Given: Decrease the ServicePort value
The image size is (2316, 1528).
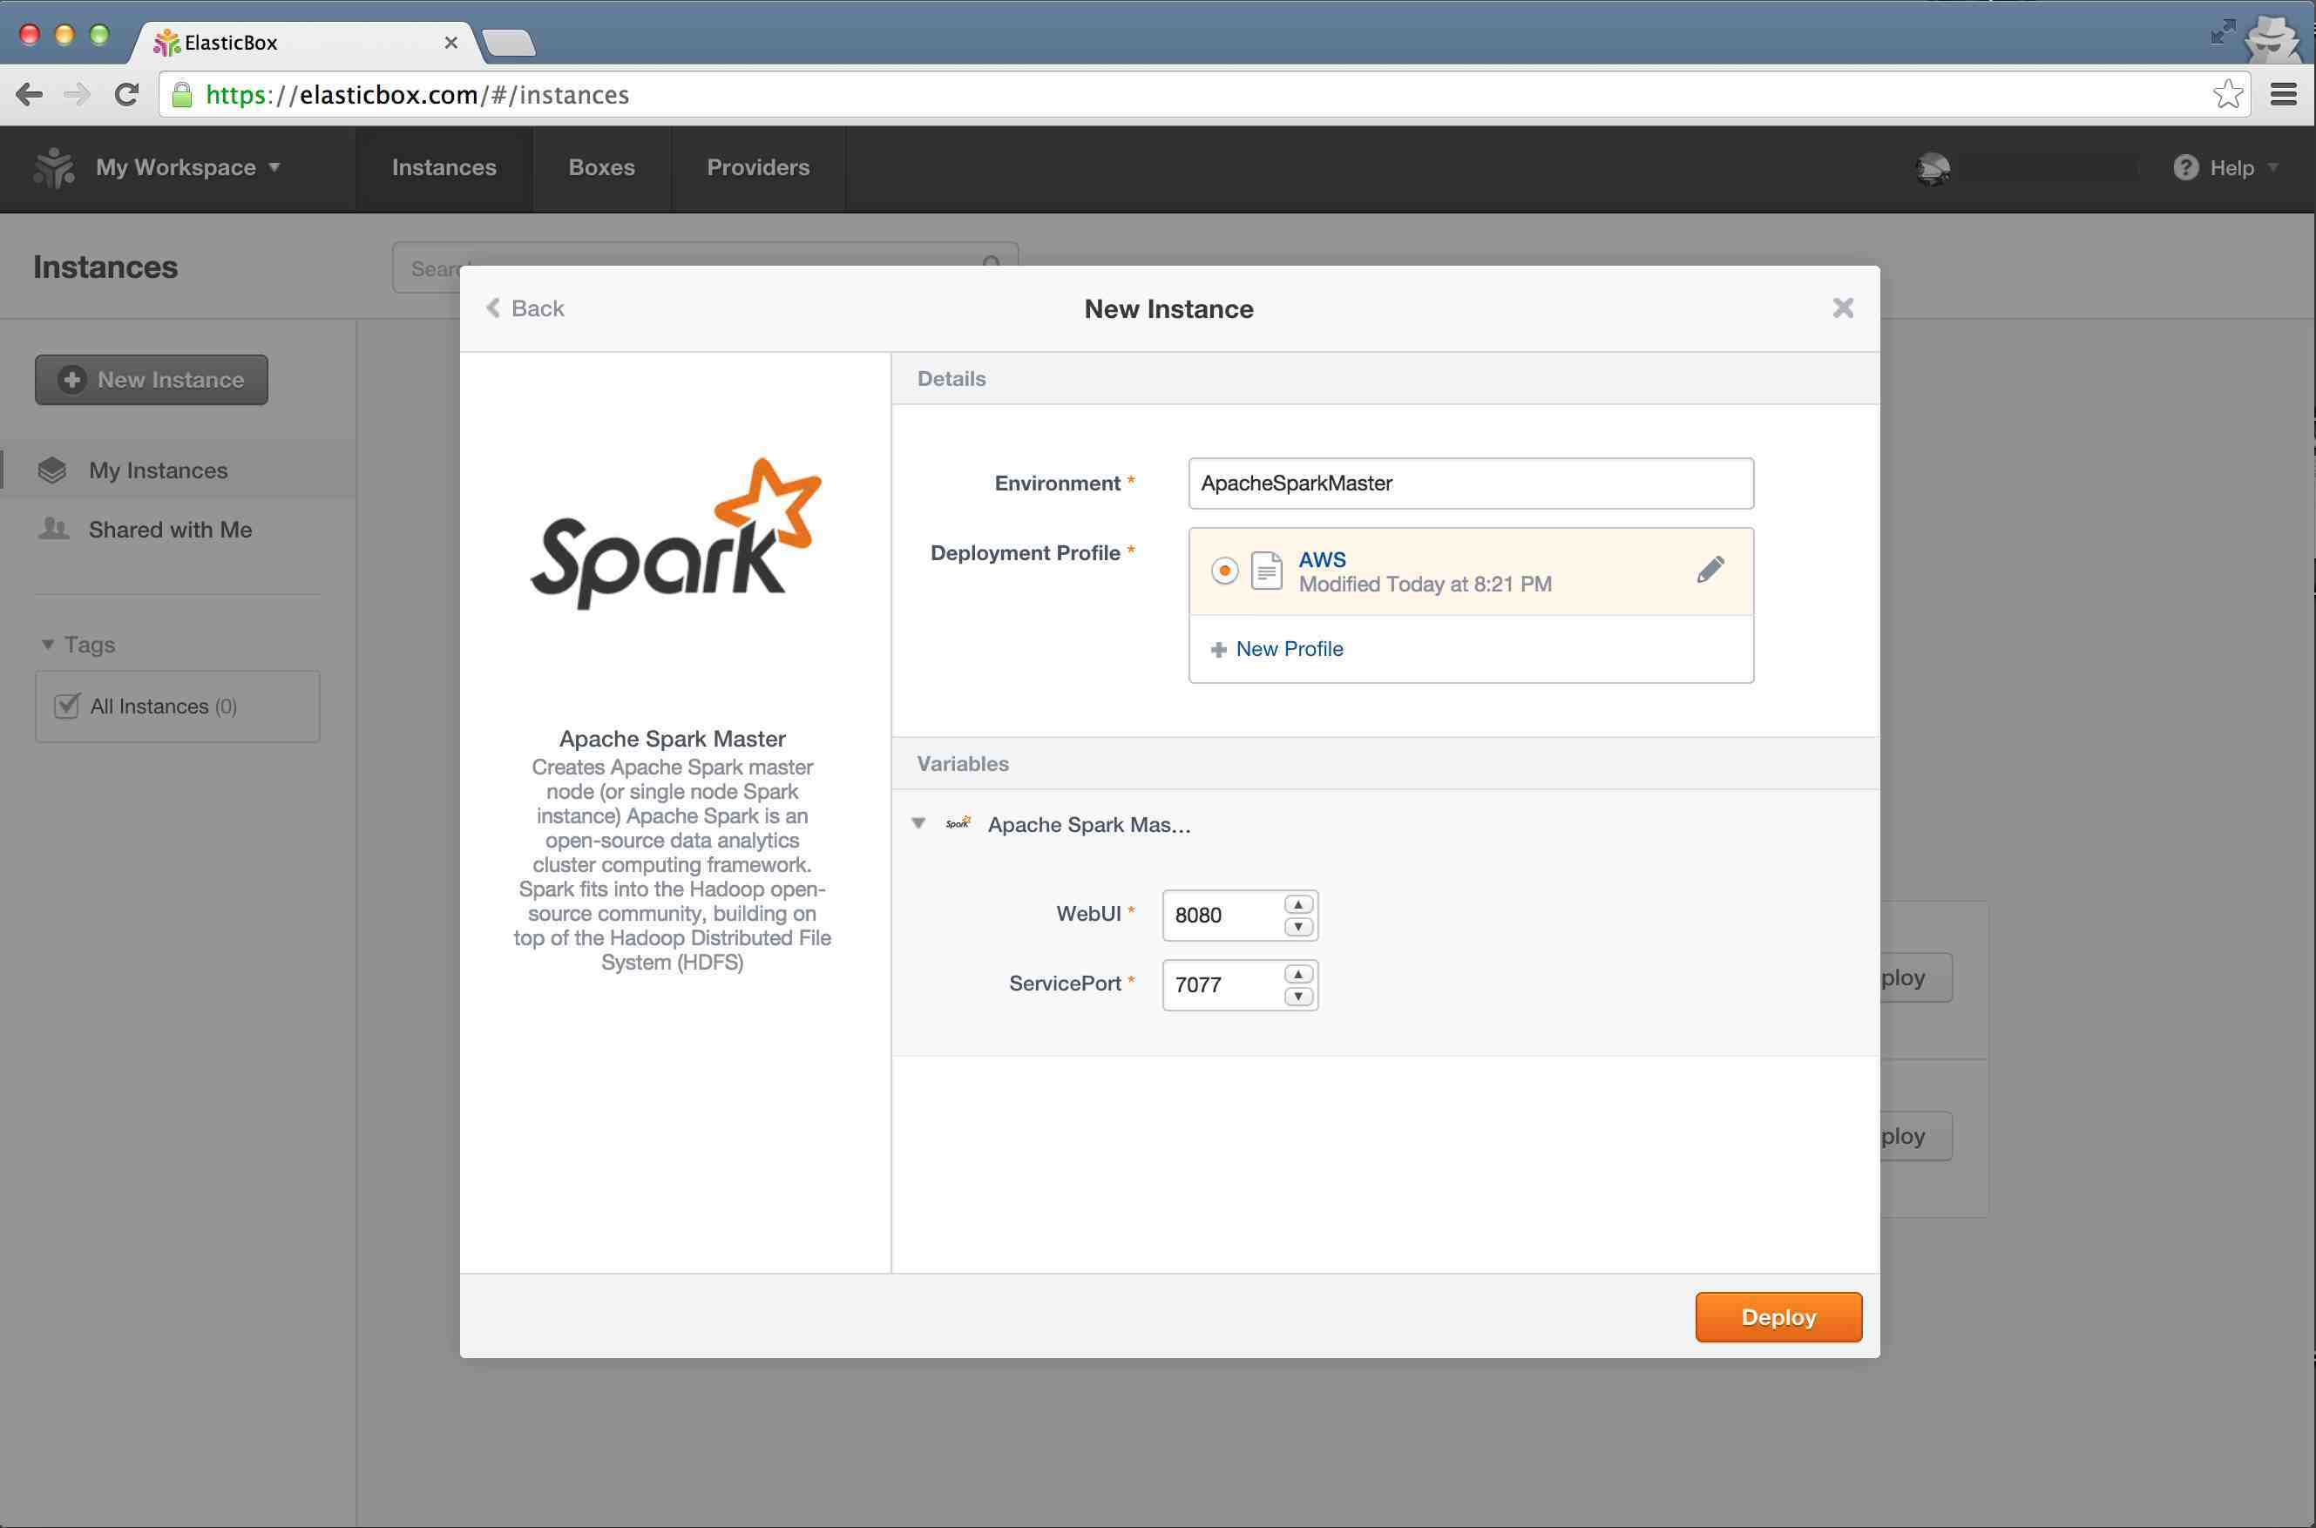Looking at the screenshot, I should pos(1298,996).
